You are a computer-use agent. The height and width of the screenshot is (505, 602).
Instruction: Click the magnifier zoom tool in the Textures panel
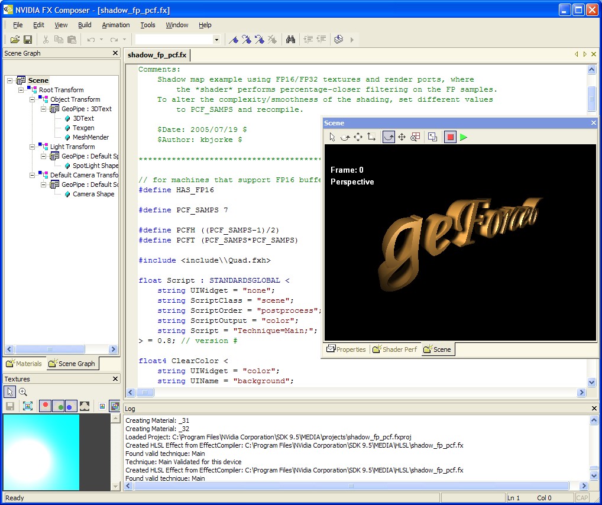23,391
